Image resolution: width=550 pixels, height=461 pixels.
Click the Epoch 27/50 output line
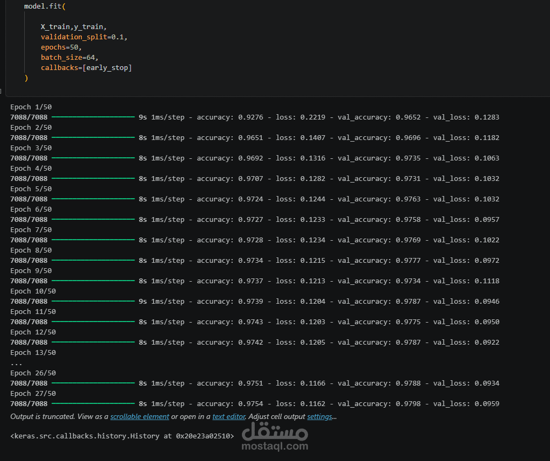(33, 393)
